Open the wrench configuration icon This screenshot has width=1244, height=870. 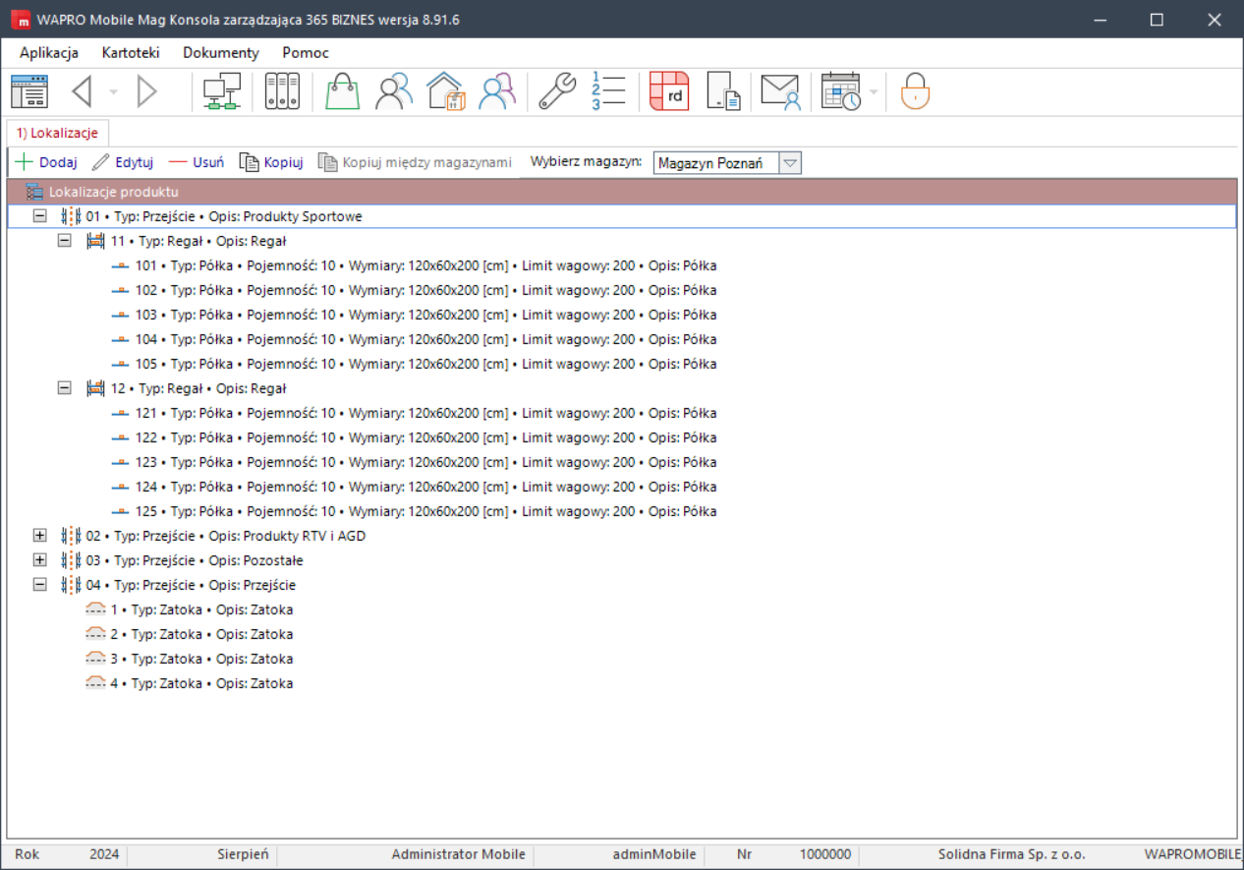click(557, 91)
